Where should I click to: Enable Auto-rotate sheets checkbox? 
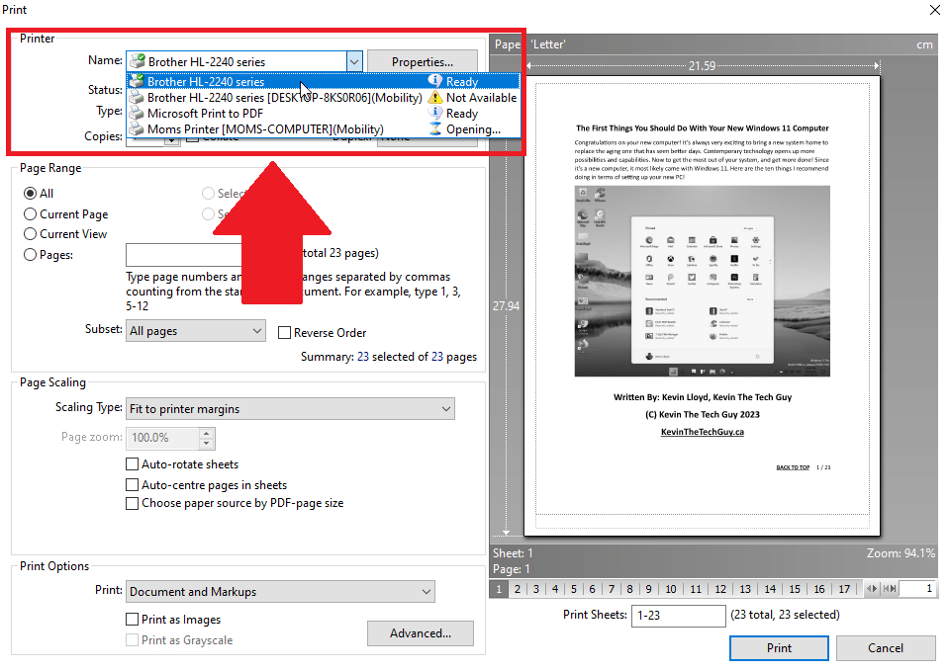coord(132,464)
